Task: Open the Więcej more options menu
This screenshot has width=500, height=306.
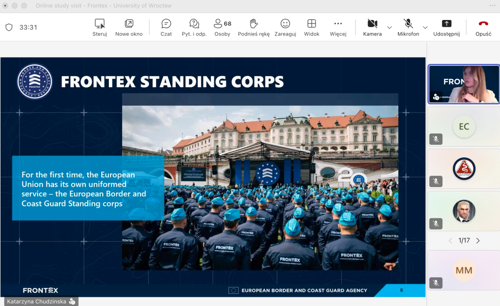Action: [338, 27]
